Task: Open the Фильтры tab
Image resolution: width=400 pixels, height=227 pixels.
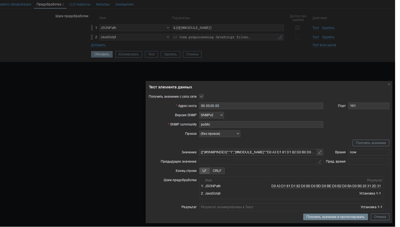Action: tap(103, 4)
